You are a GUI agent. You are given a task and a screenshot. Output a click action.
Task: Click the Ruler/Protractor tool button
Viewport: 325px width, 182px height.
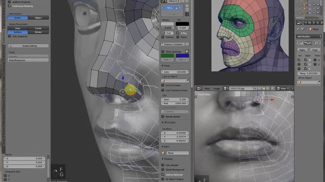coord(28,60)
